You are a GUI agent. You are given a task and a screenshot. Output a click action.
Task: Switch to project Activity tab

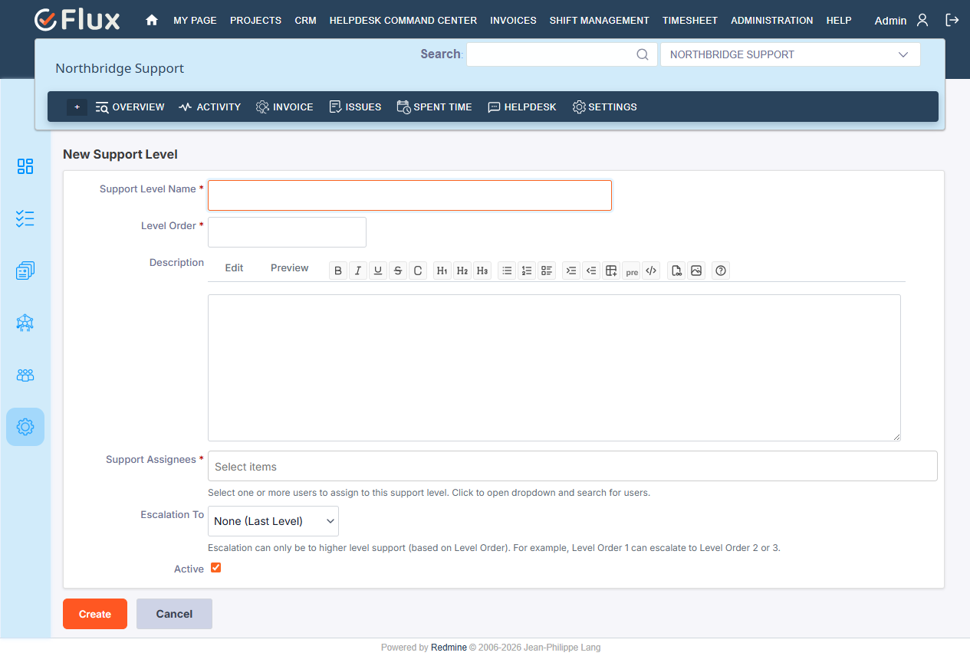pyautogui.click(x=209, y=107)
